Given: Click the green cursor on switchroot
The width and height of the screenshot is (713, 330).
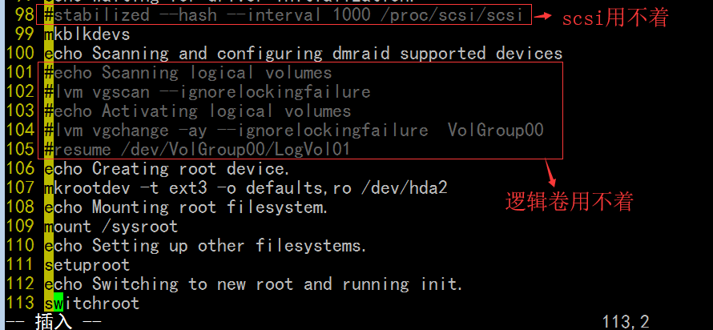Looking at the screenshot, I should point(58,303).
